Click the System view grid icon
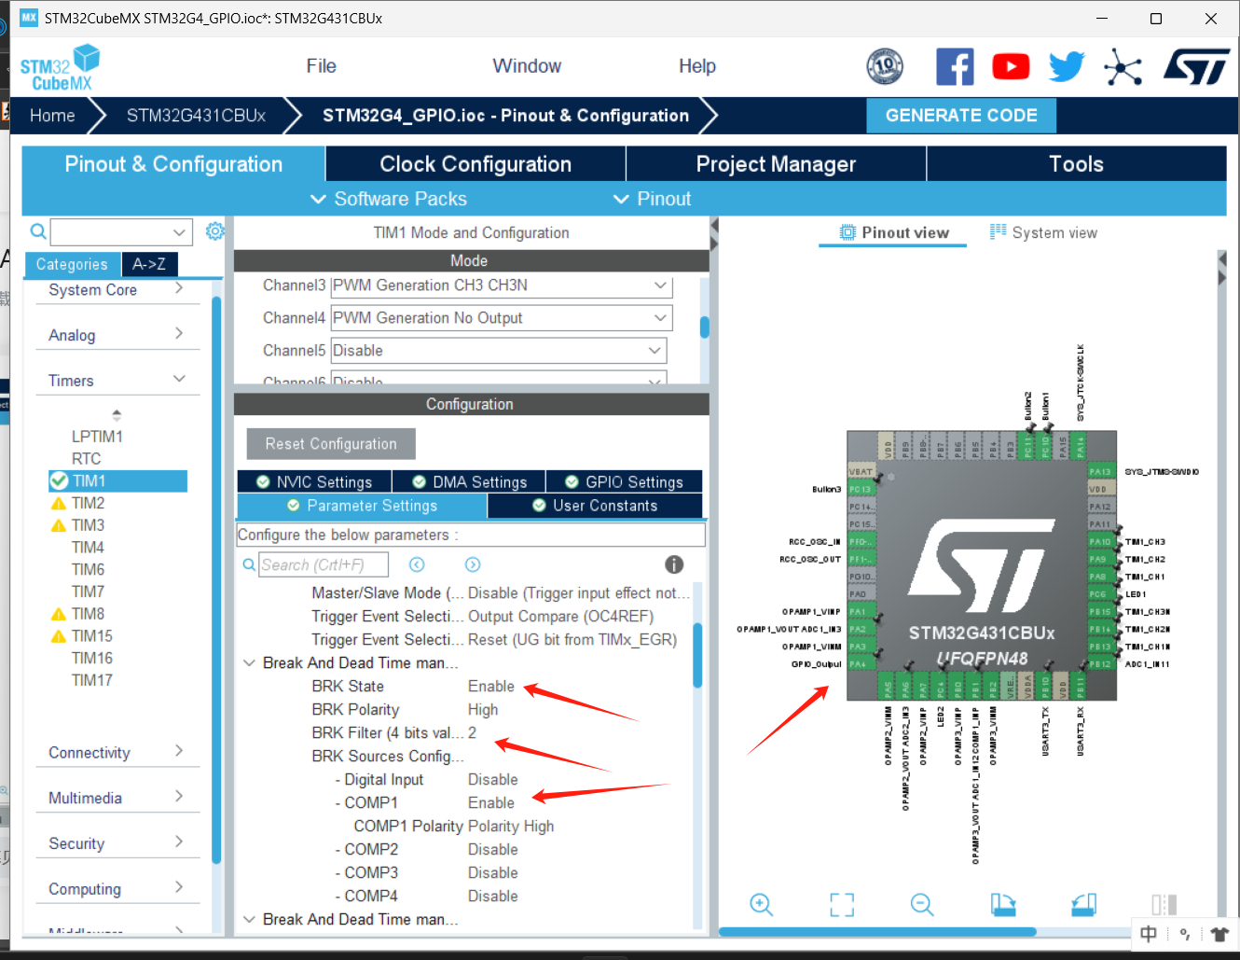The width and height of the screenshot is (1240, 960). (x=999, y=232)
